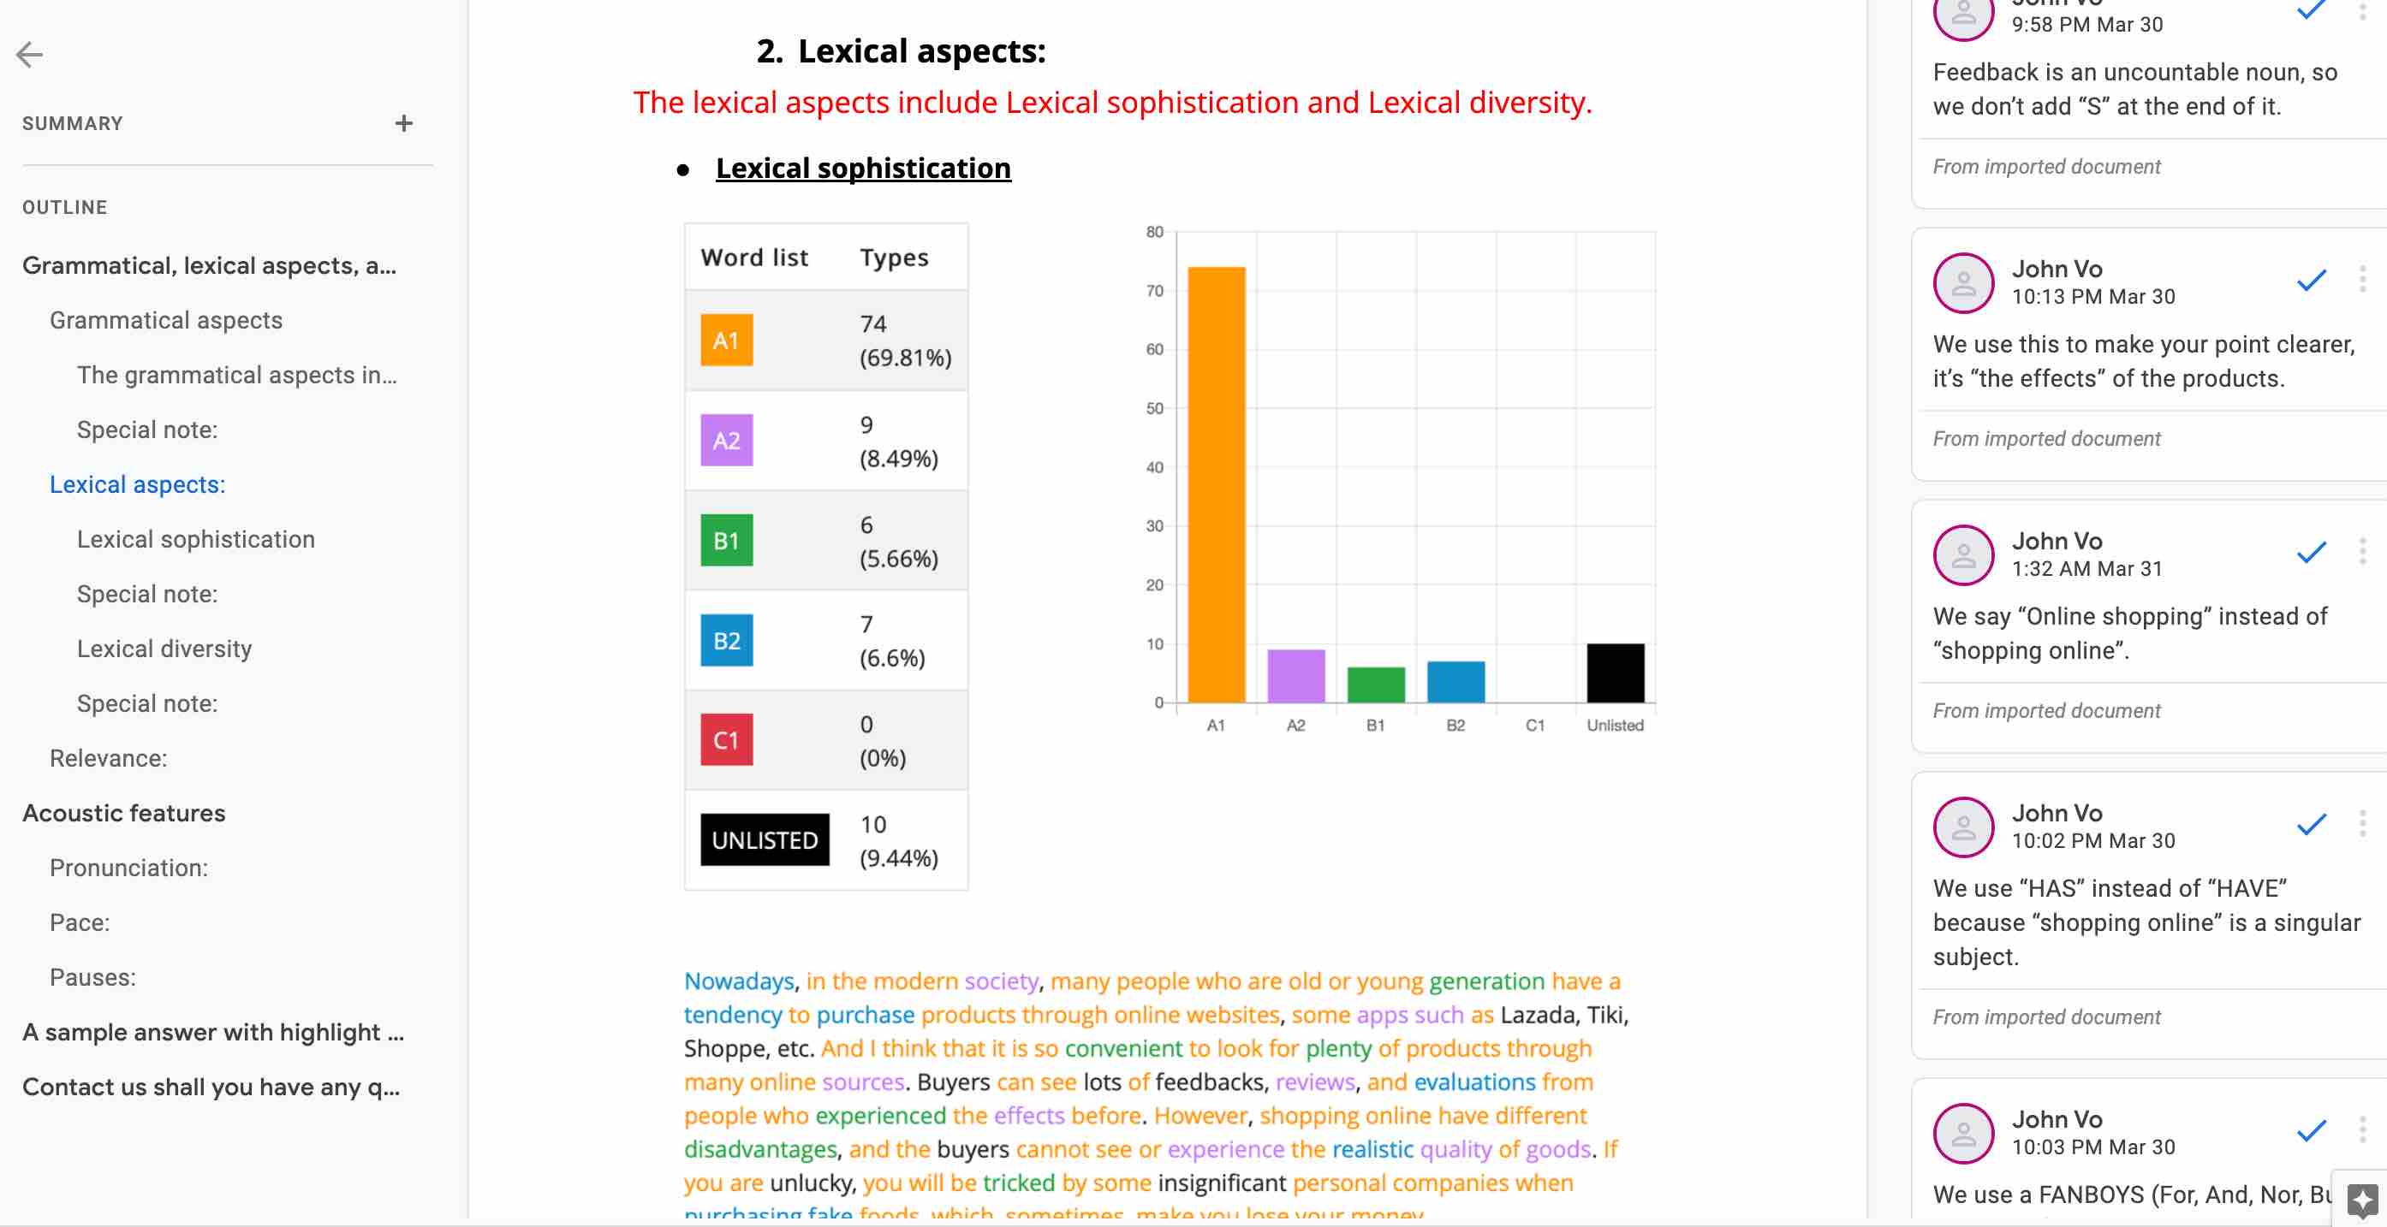Select the Lexical sophistication outline item
2387x1227 pixels.
tap(194, 540)
